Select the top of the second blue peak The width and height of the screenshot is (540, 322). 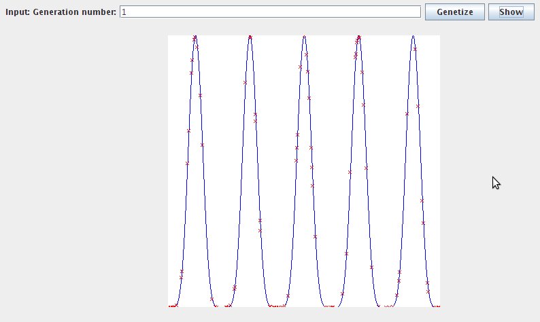[x=250, y=37]
